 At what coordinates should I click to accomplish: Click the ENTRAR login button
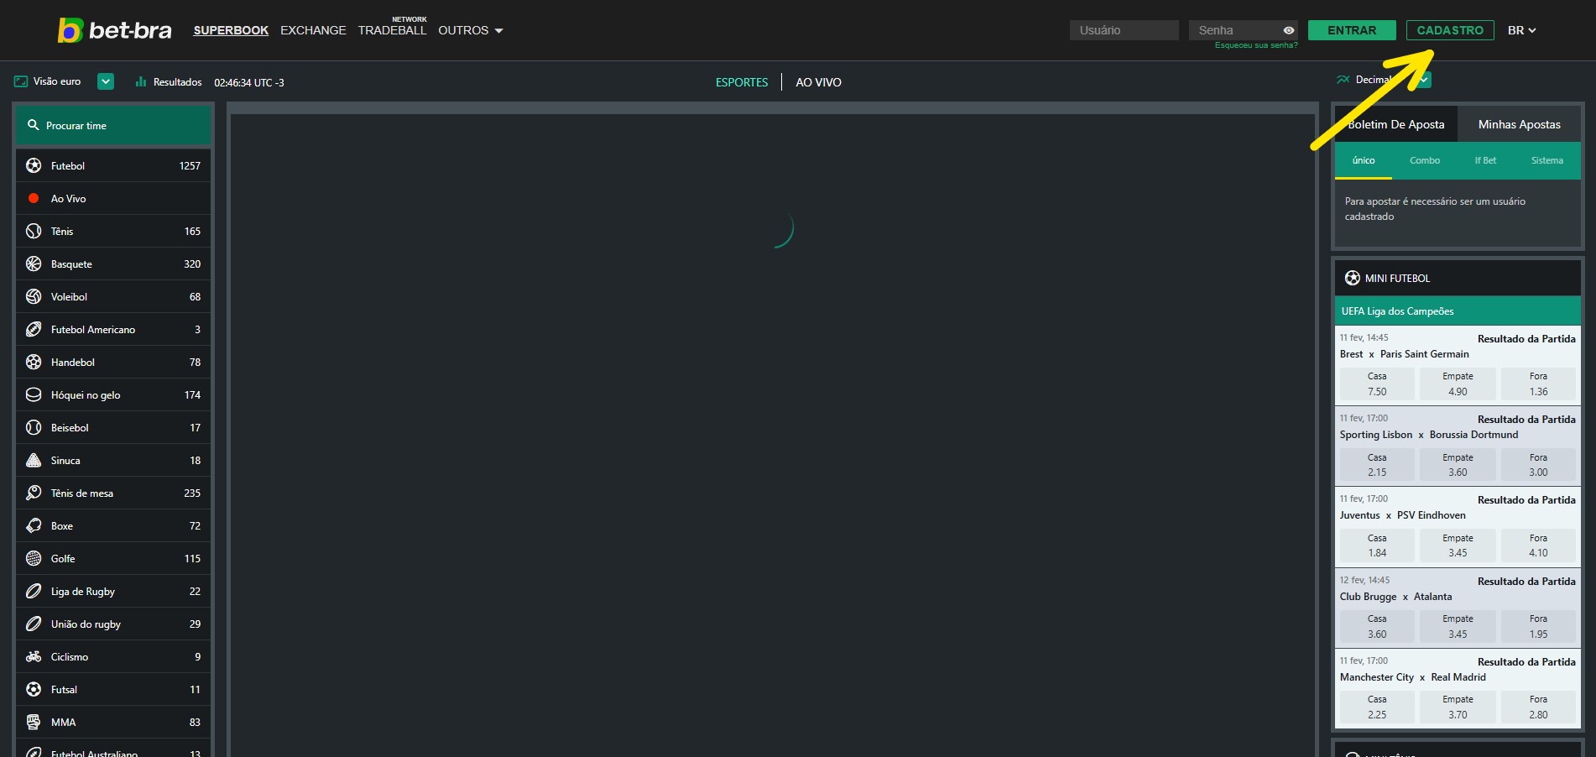pyautogui.click(x=1352, y=30)
